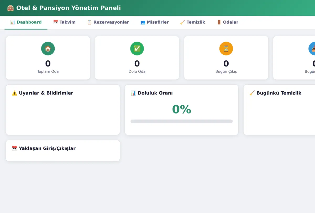The height and width of the screenshot is (213, 315).
Task: Go to the Rezervasyonlar tab
Action: pos(108,22)
